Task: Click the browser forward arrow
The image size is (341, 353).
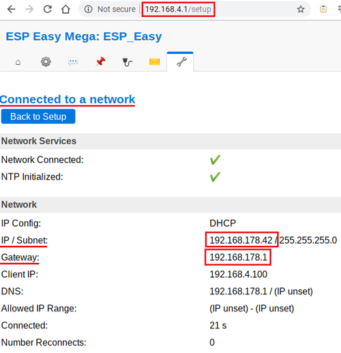Action: click(x=29, y=9)
